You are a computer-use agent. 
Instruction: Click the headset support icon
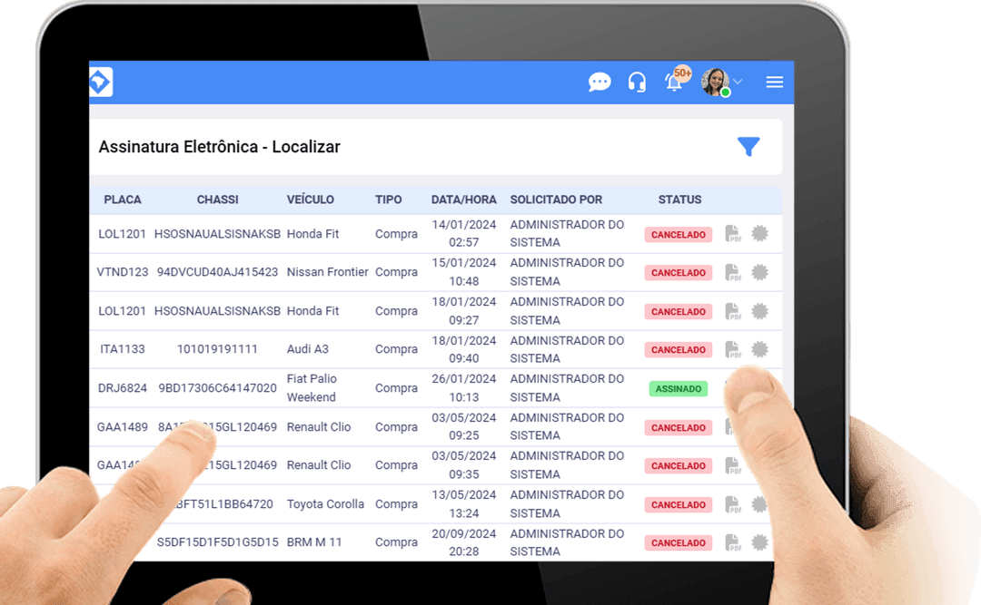[x=637, y=83]
